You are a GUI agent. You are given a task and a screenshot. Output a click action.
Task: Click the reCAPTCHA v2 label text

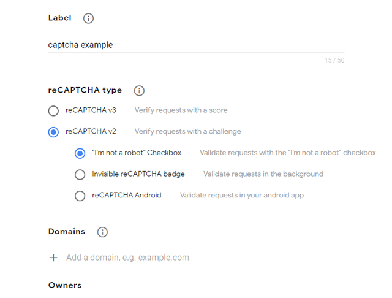coord(91,131)
